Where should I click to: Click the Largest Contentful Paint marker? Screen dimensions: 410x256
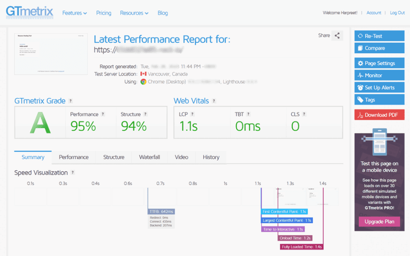(x=287, y=221)
